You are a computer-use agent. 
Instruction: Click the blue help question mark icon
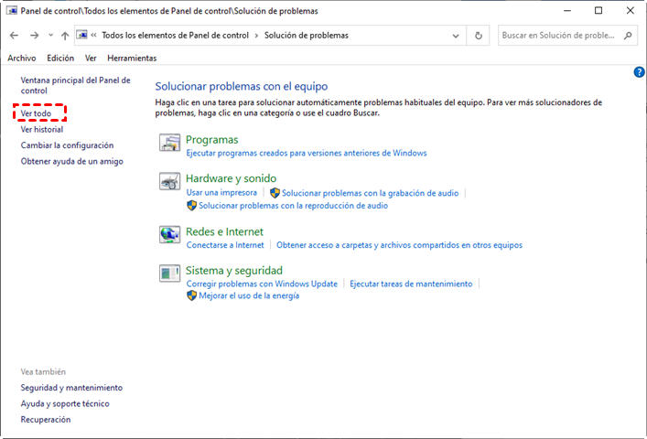pos(639,71)
